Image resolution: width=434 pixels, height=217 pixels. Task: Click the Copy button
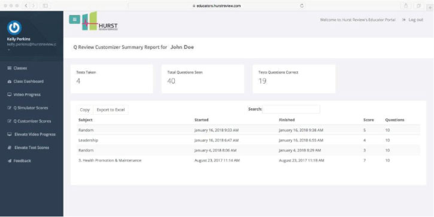84,110
